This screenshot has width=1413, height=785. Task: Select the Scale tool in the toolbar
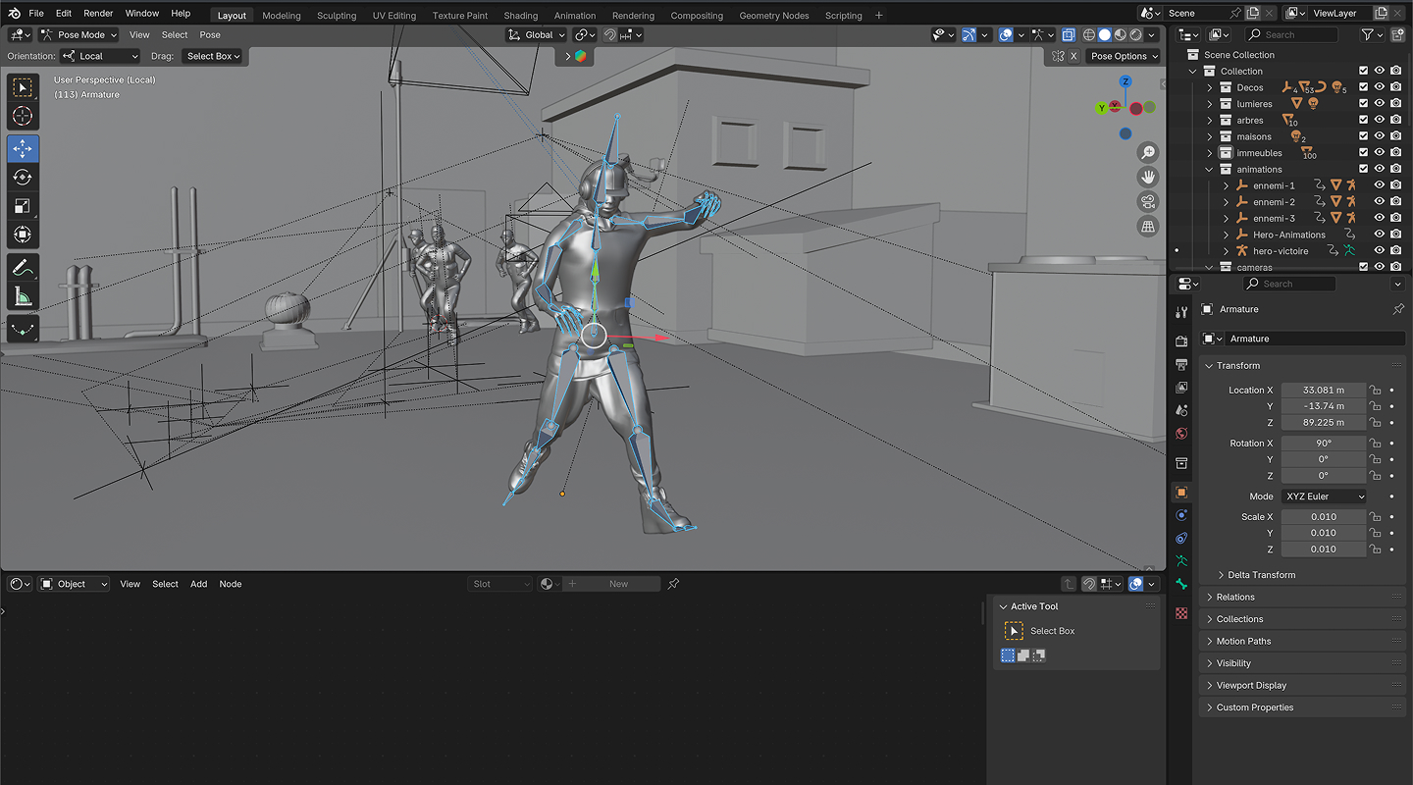pos(23,206)
